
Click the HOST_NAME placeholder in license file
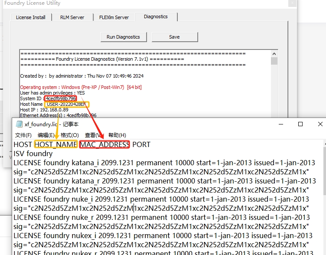56,144
